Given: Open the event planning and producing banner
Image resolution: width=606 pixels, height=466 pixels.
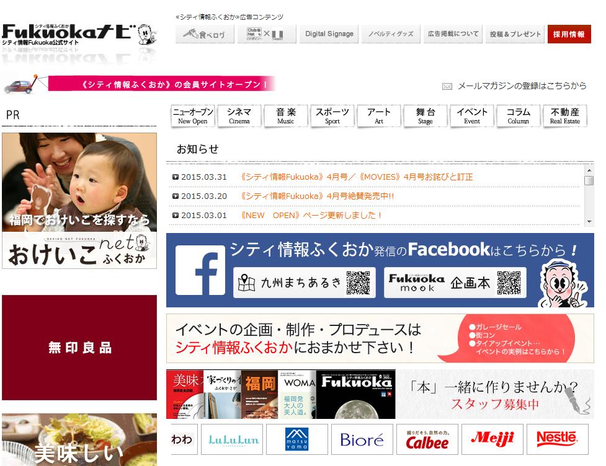Looking at the screenshot, I should [x=380, y=338].
